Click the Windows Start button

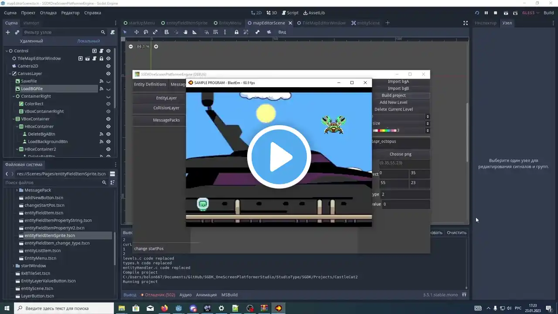click(x=7, y=308)
